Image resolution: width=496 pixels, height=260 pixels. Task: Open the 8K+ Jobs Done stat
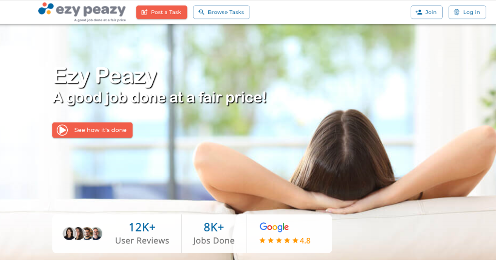tap(214, 233)
